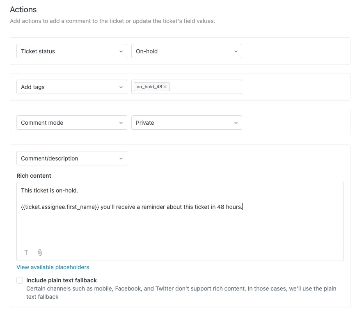Enable Include plain text fallback
Image resolution: width=355 pixels, height=316 pixels.
[19, 280]
